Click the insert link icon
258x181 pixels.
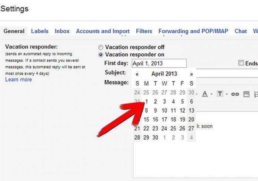[x=235, y=94]
